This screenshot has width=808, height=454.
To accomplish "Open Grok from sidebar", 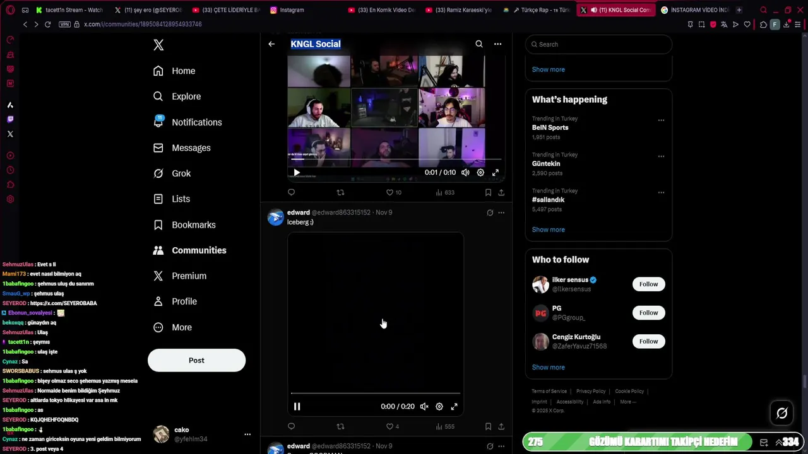I will [172, 173].
